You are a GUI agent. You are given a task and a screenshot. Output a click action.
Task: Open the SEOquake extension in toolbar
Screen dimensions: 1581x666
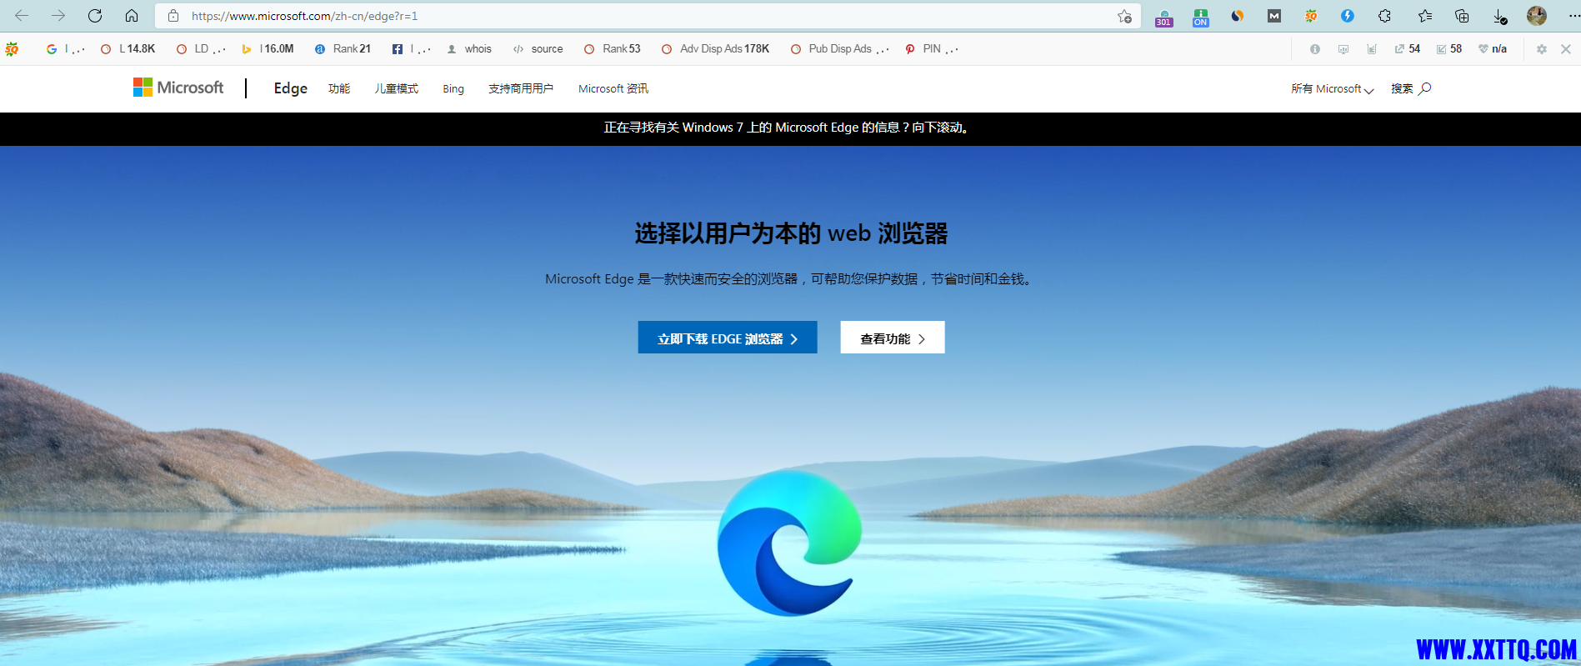click(x=1311, y=16)
